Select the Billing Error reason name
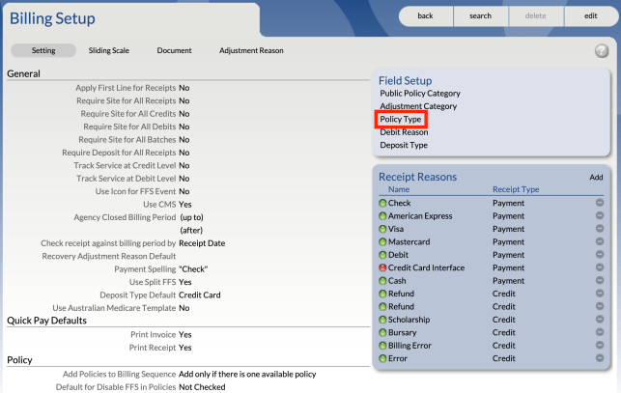This screenshot has height=393, width=621. coord(409,346)
